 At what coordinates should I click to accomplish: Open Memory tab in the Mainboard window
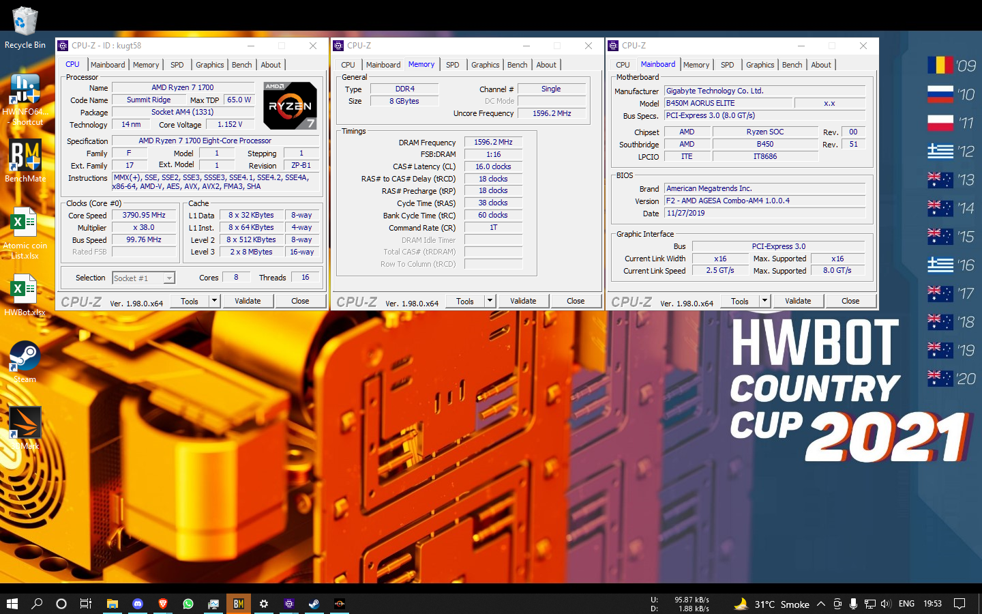coord(696,65)
